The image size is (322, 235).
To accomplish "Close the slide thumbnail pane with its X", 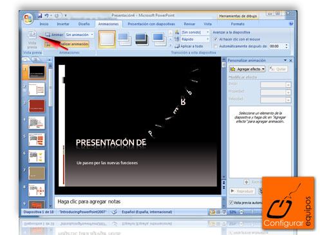I will pos(50,60).
